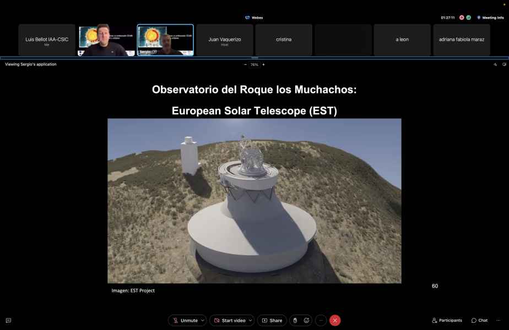This screenshot has height=330, width=509.
Task: Expand the video options arrow beside Start video
Action: pos(250,320)
